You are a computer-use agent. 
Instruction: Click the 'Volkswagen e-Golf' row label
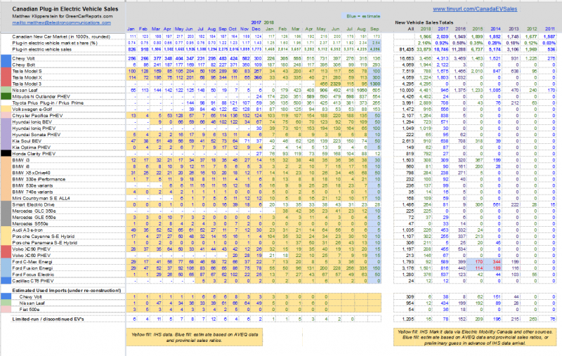pos(32,110)
